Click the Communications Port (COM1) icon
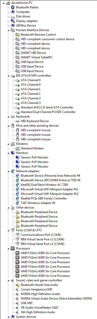Viewport: 97px width, 319px height. tap(18, 235)
